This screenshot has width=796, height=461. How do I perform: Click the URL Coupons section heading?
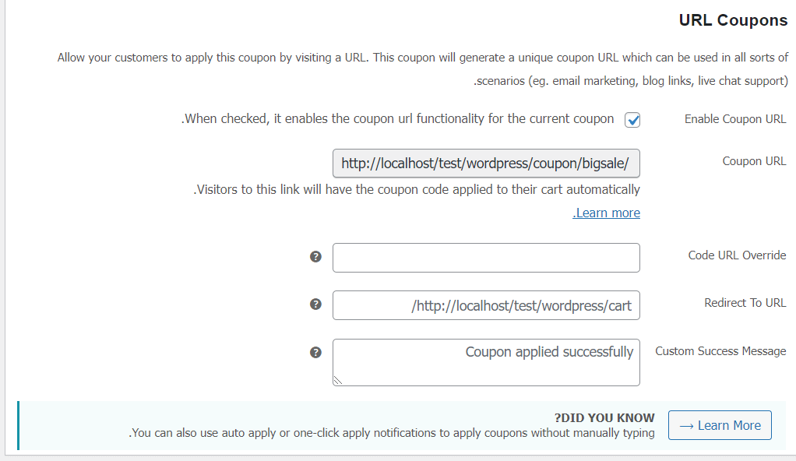pos(733,21)
